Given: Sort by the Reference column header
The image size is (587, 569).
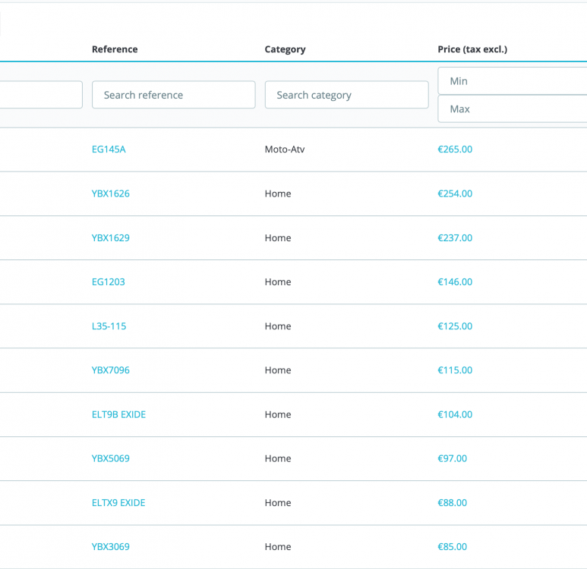Looking at the screenshot, I should pyautogui.click(x=115, y=49).
